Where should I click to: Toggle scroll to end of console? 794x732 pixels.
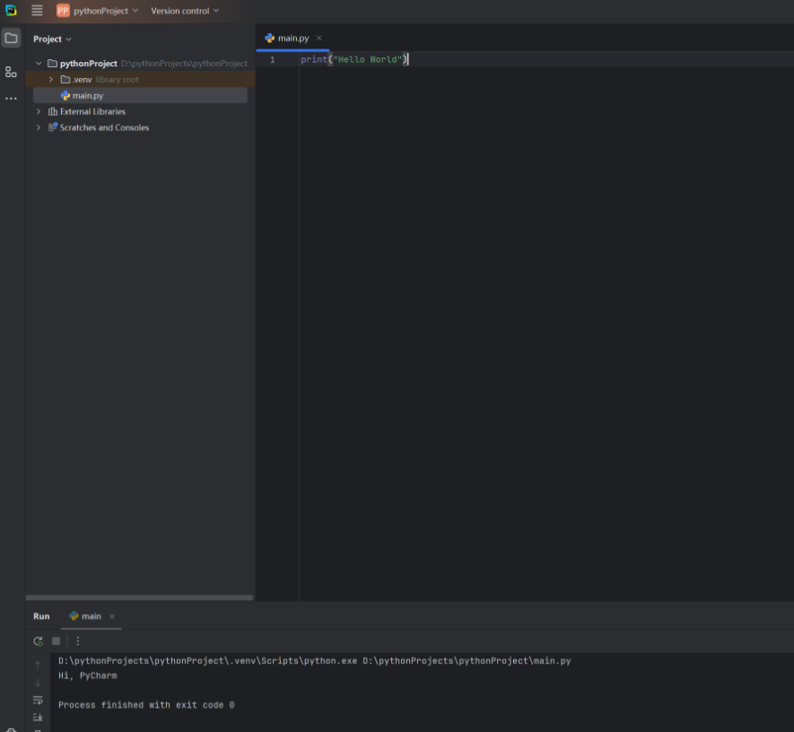click(38, 718)
